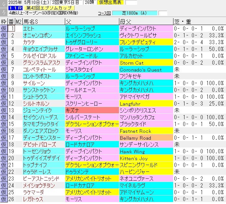
Task: Select horse name クルゼイロドスル
Action: click(44, 56)
